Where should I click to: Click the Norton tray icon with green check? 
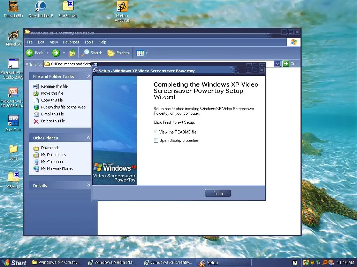(x=306, y=263)
